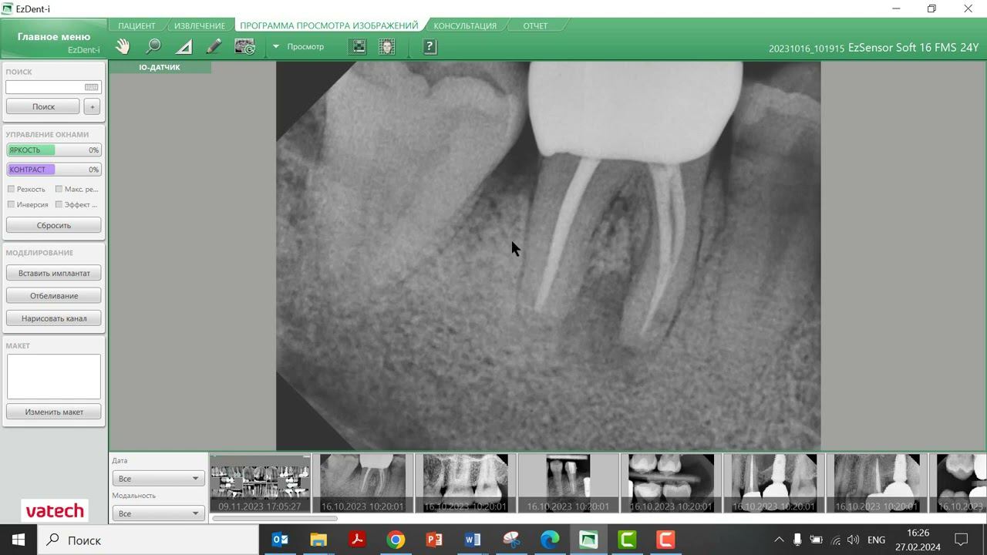The height and width of the screenshot is (555, 987).
Task: Open Outlook from the taskbar
Action: point(280,540)
